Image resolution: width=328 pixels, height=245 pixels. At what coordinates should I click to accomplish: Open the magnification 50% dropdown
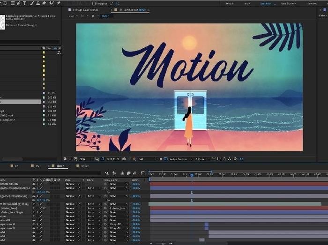click(x=86, y=159)
